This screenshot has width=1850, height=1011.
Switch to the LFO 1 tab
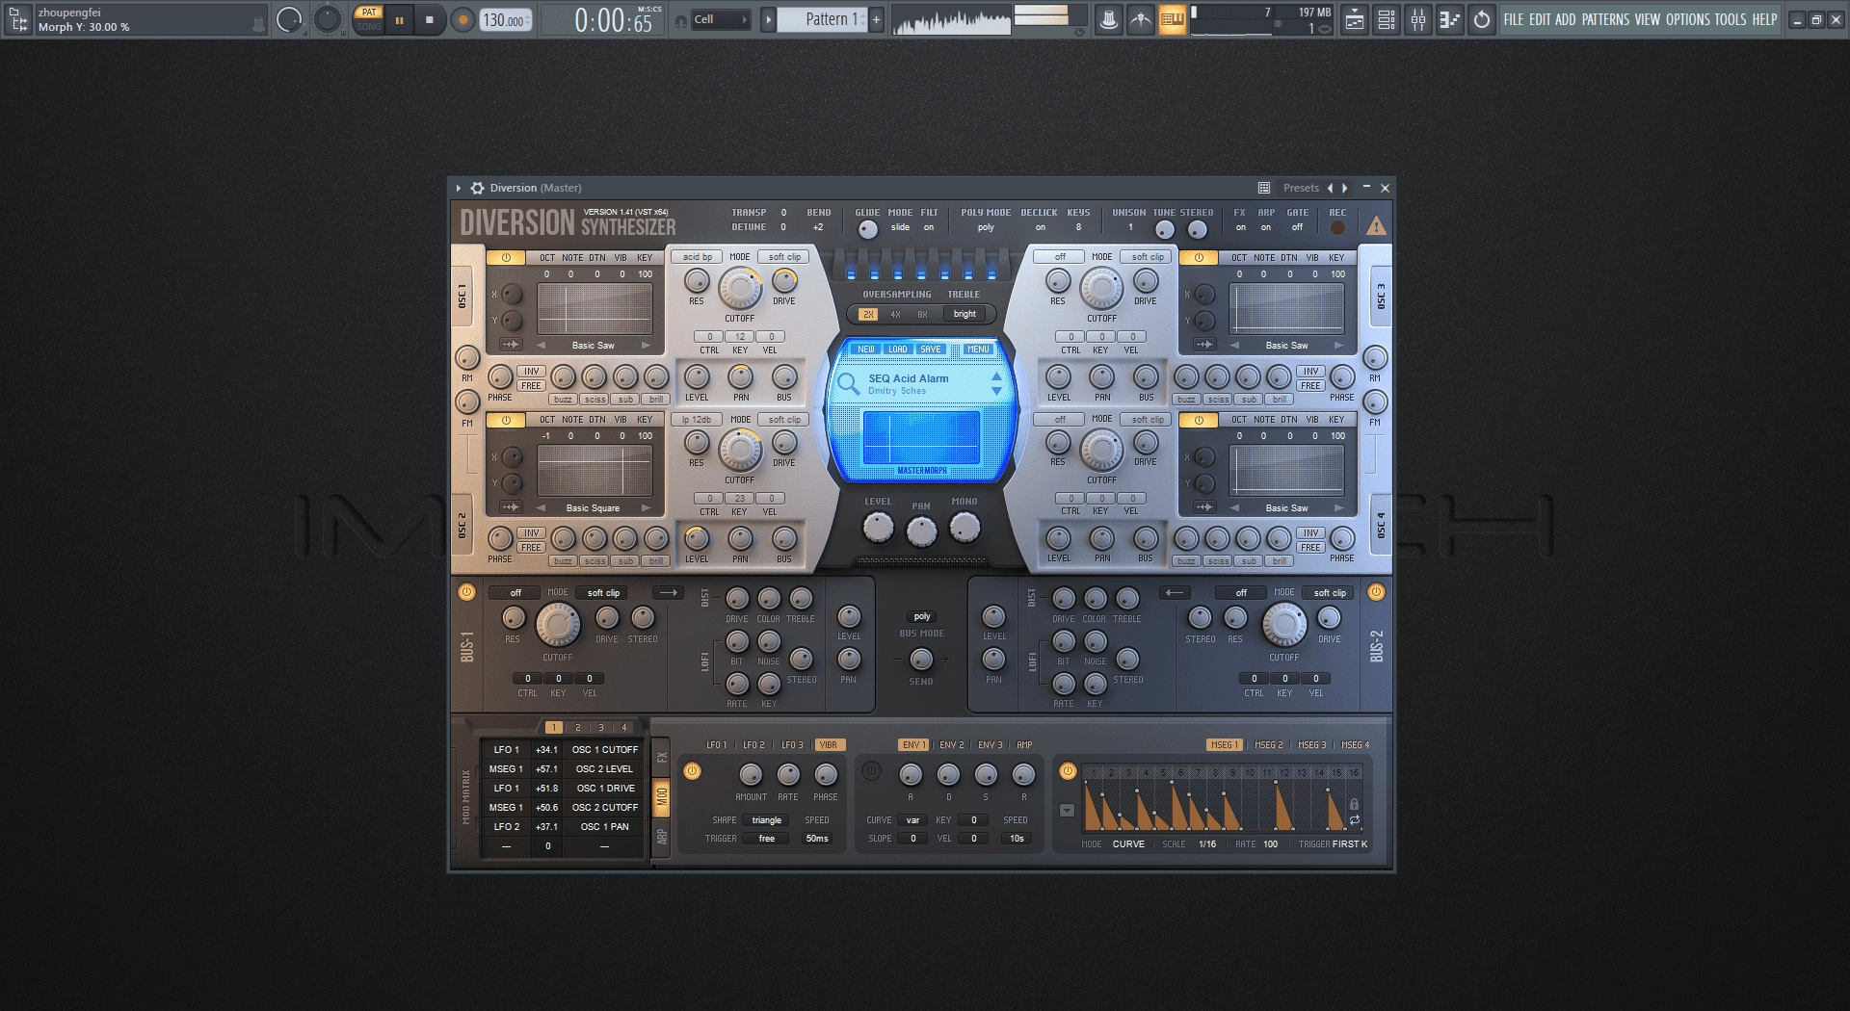(717, 745)
